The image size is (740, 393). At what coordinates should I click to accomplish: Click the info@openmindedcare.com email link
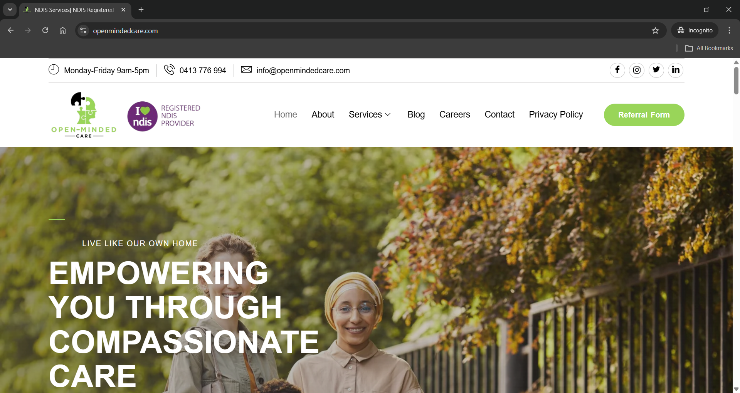[x=303, y=71]
